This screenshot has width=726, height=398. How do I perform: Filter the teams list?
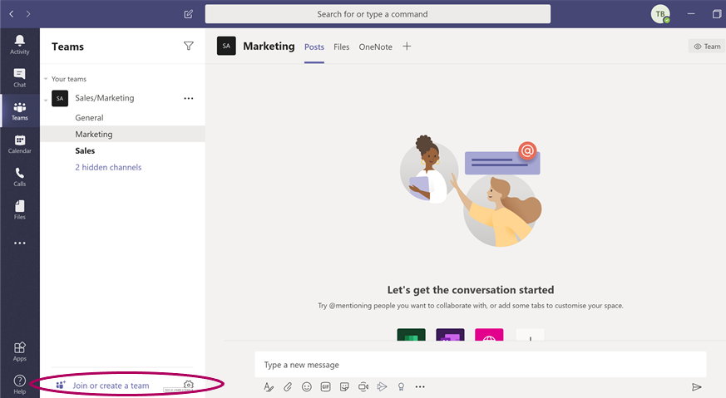click(x=189, y=46)
